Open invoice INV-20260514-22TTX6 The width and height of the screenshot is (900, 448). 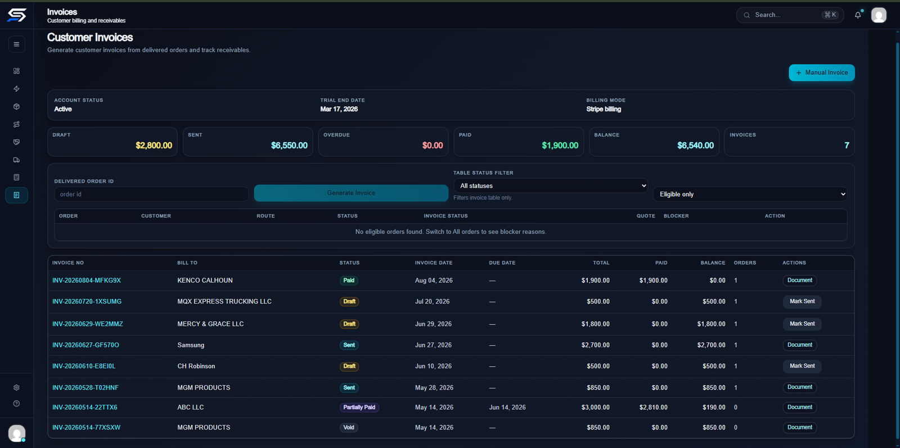[x=85, y=408]
